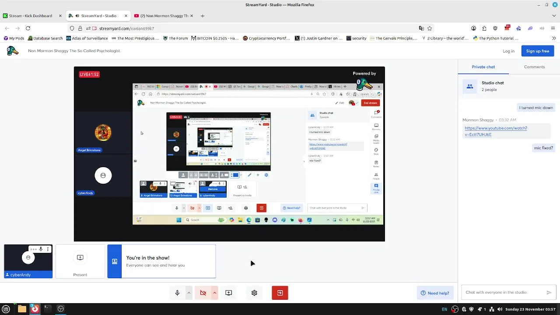Click the translate page icon
Image resolution: width=560 pixels, height=315 pixels.
click(421, 28)
